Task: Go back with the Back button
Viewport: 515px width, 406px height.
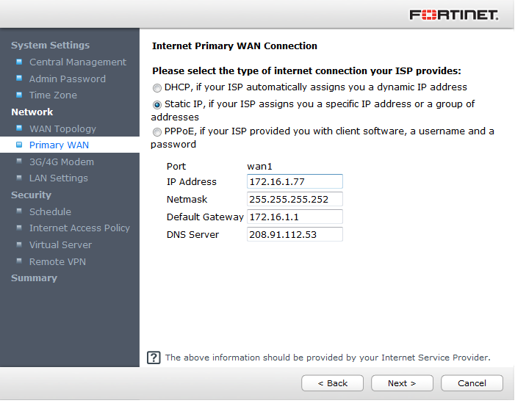Action: click(332, 383)
